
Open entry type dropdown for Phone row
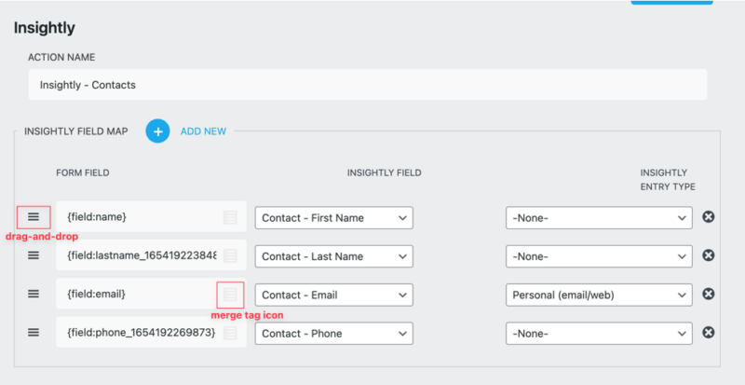click(599, 333)
